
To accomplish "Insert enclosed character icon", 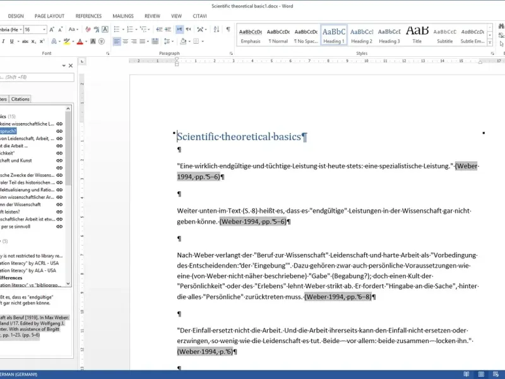I will 102,42.
